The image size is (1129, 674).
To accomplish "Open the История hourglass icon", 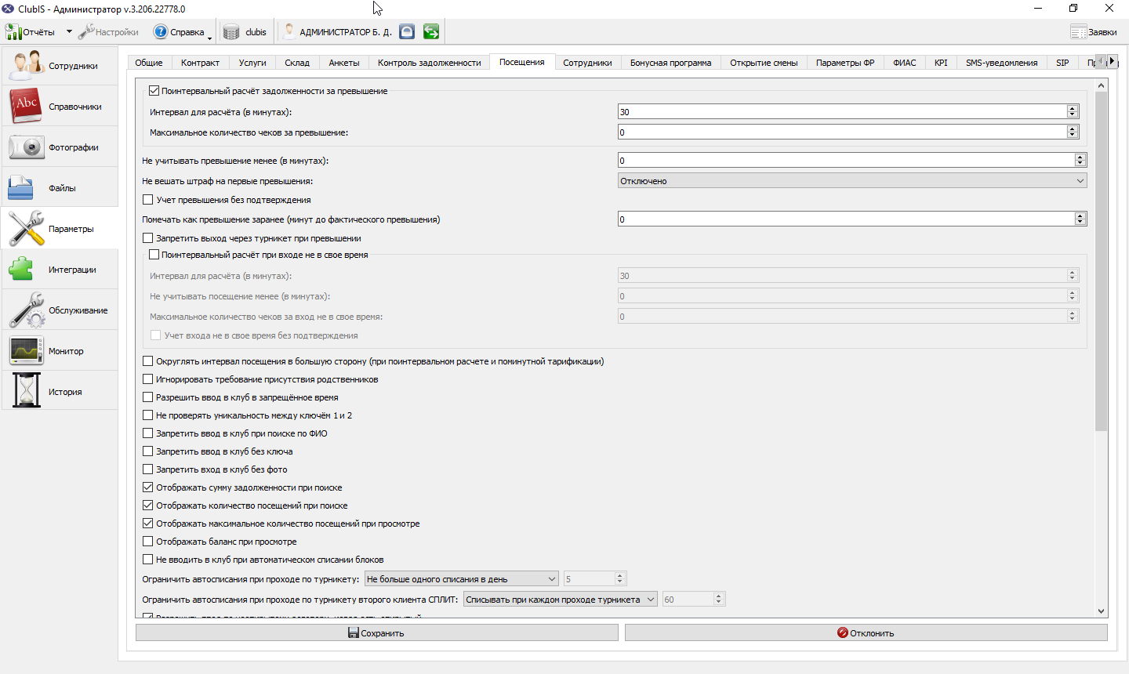I will (26, 391).
